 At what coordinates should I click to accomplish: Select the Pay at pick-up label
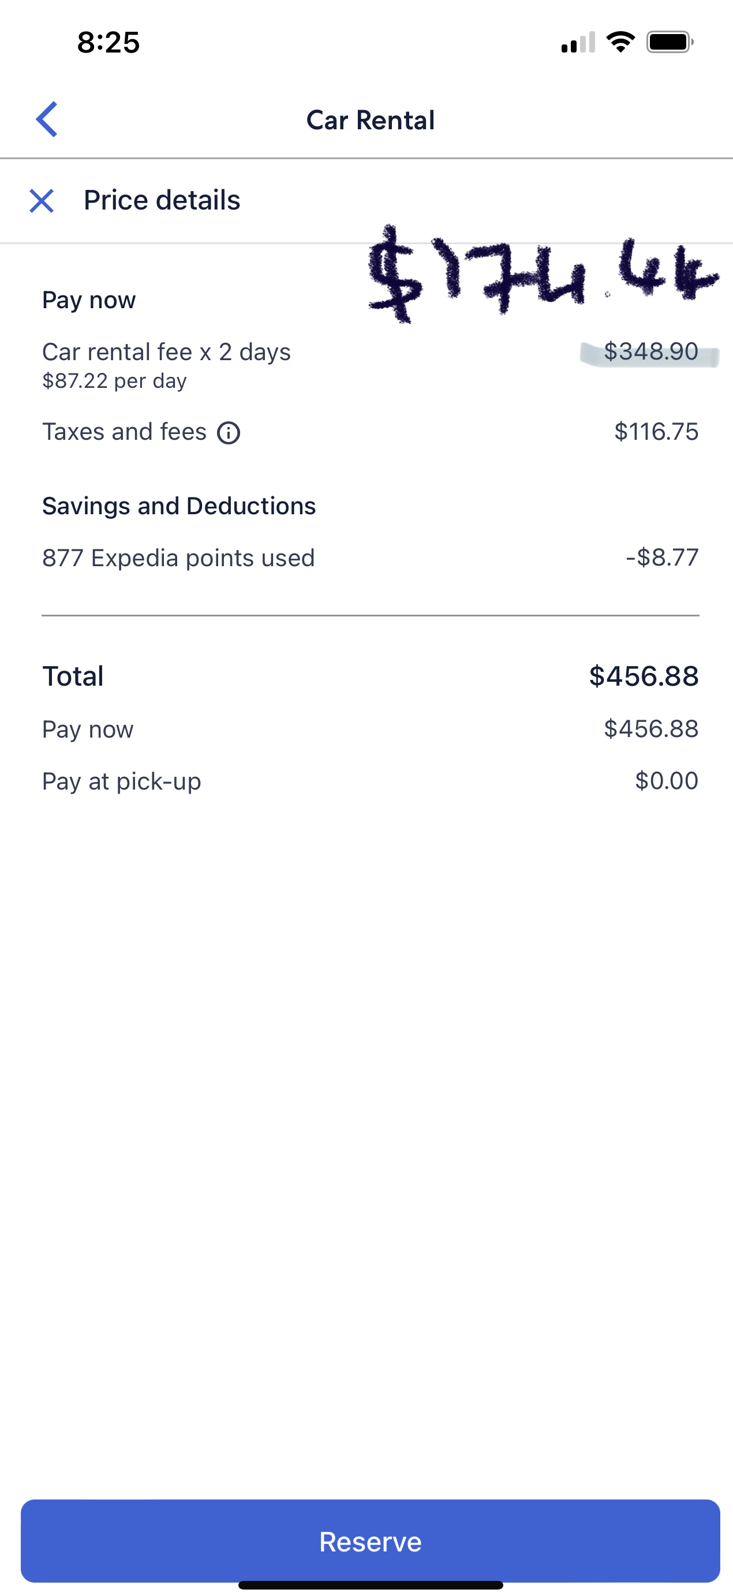[x=121, y=781]
